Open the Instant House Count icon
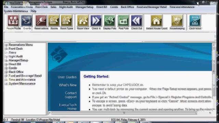This screenshot has width=219, height=123. coord(156,21)
